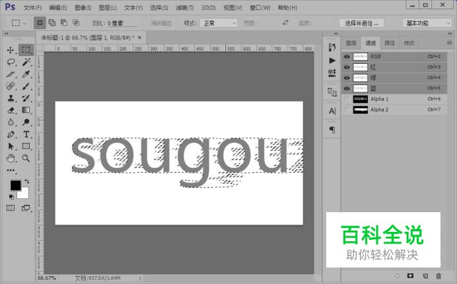Select the Pen tool
Image resolution: width=457 pixels, height=284 pixels.
click(11, 134)
